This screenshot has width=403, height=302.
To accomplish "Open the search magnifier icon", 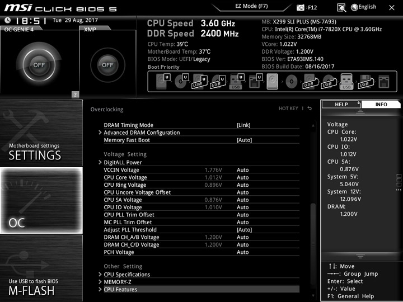I will pos(341,8).
